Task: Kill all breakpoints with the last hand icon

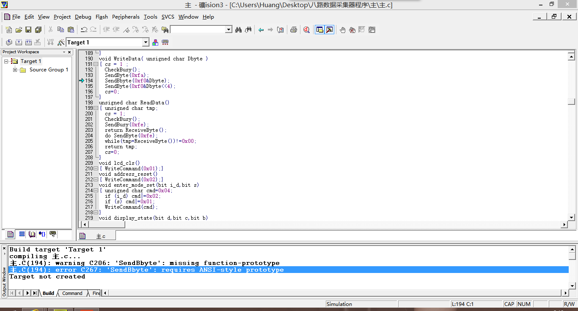Action: (x=372, y=30)
